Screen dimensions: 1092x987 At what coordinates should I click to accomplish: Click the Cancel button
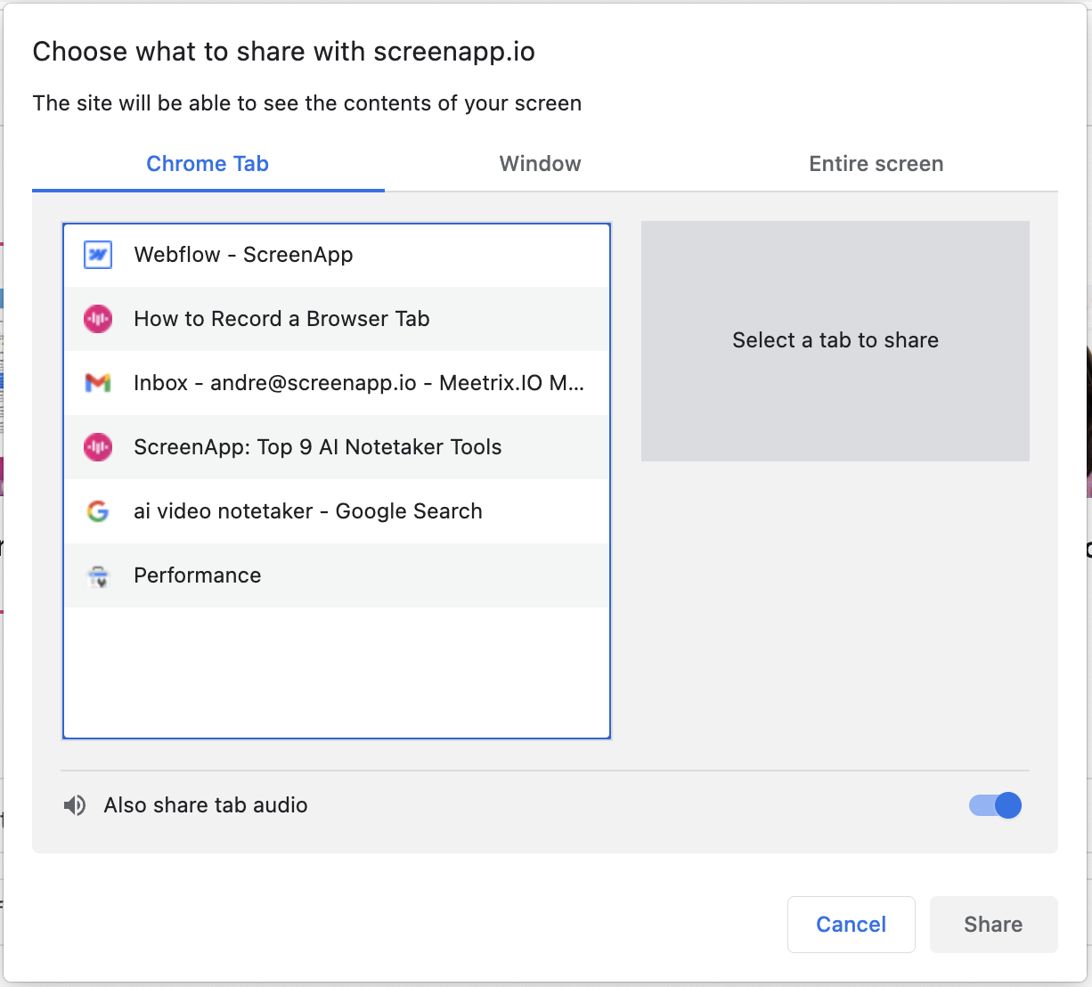point(851,924)
